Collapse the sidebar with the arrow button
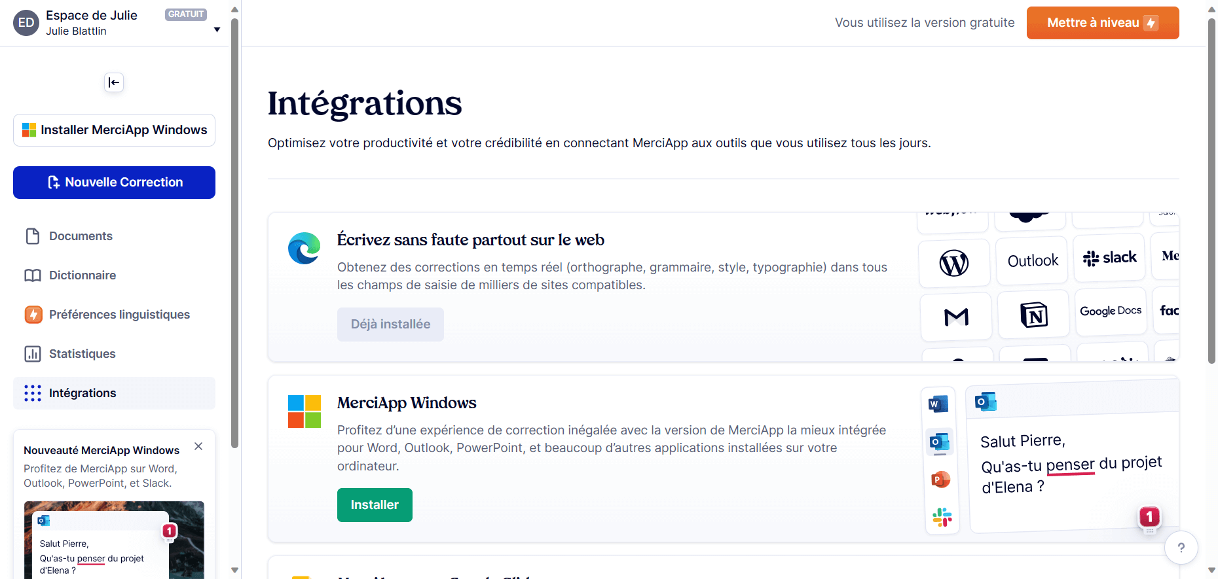1218x579 pixels. [x=113, y=82]
